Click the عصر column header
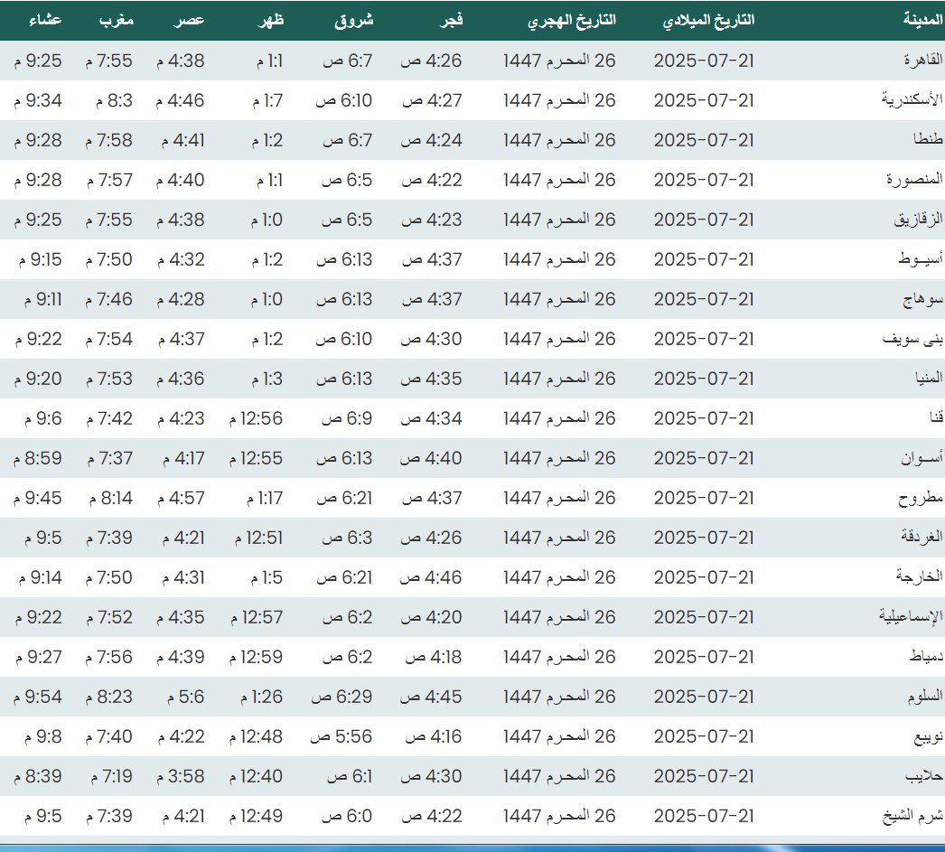The height and width of the screenshot is (852, 945). tap(189, 20)
